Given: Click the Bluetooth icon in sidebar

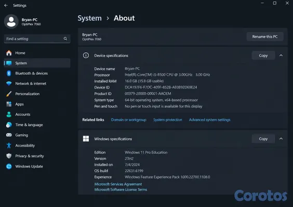Looking at the screenshot, I should [9, 73].
